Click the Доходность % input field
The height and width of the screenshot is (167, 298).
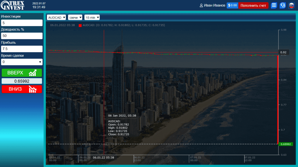(x=22, y=36)
